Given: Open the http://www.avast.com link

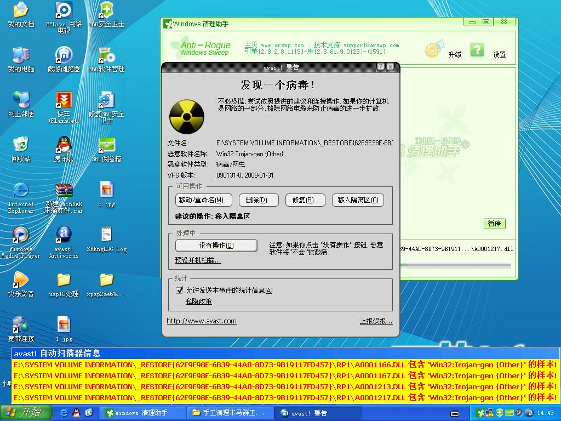Looking at the screenshot, I should tap(202, 321).
